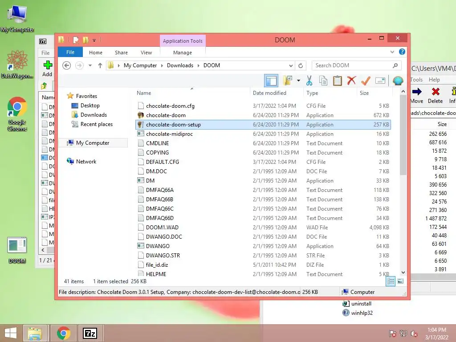This screenshot has height=342, width=456.
Task: Open Help menu in 7-Zip window
Action: click(434, 80)
